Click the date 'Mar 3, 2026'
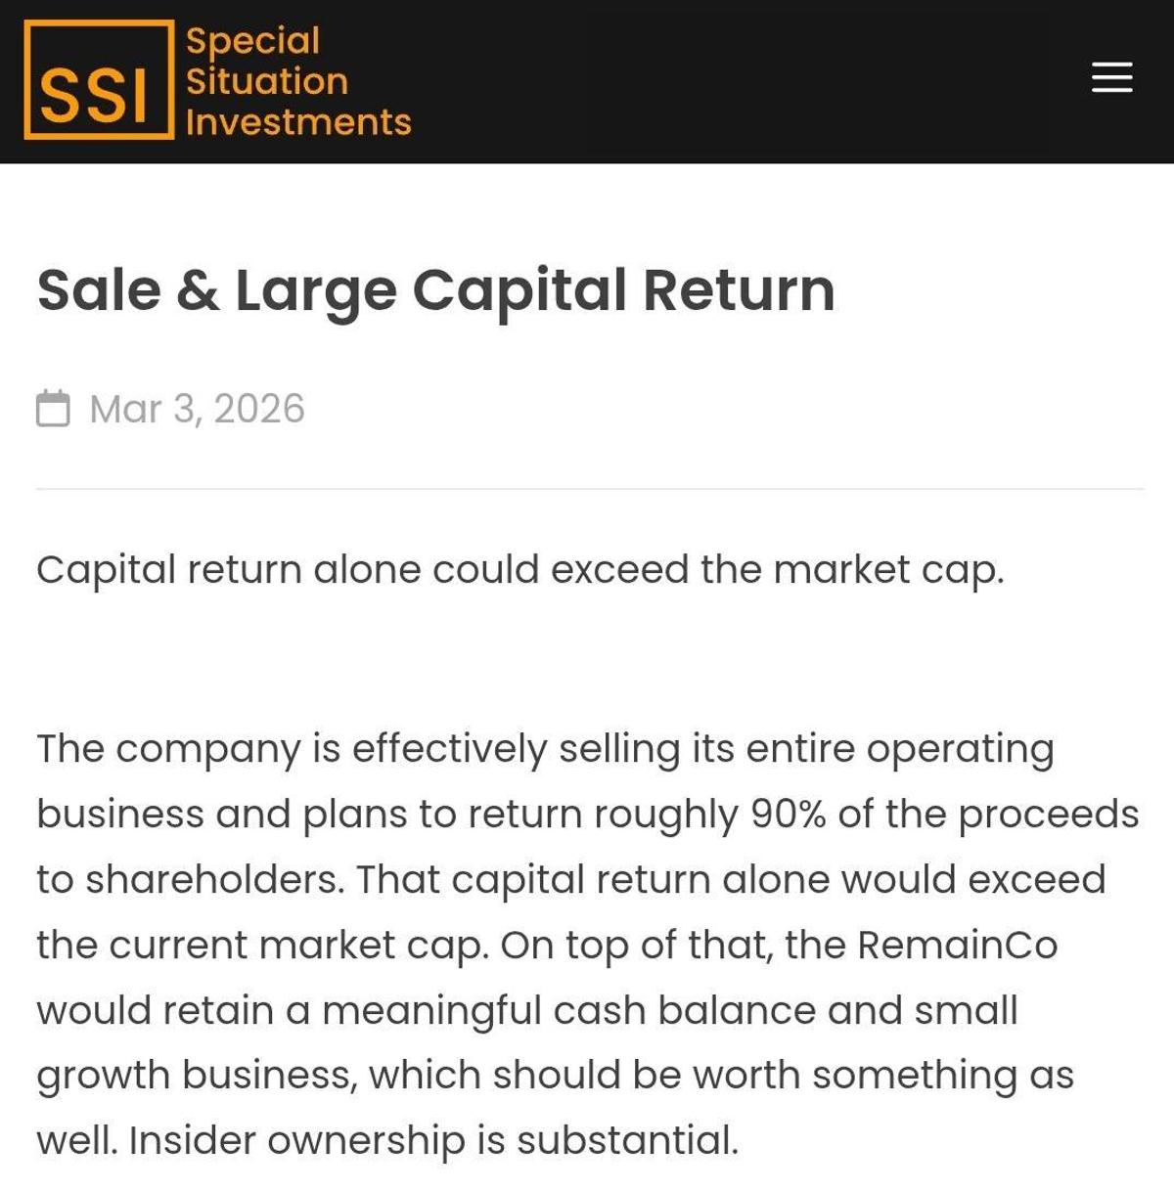1174x1191 pixels. pyautogui.click(x=194, y=408)
